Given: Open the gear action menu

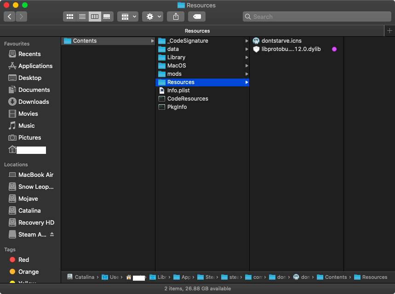Looking at the screenshot, I should point(153,17).
